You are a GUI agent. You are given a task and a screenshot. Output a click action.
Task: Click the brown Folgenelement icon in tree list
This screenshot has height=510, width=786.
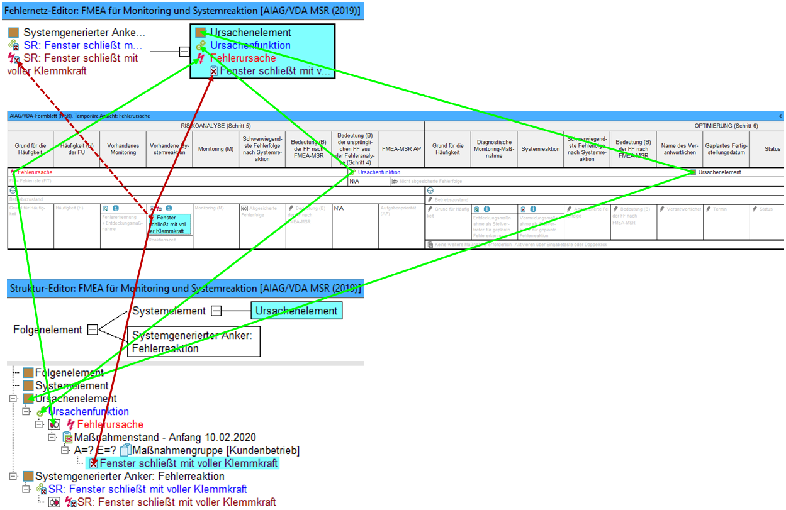tap(28, 373)
